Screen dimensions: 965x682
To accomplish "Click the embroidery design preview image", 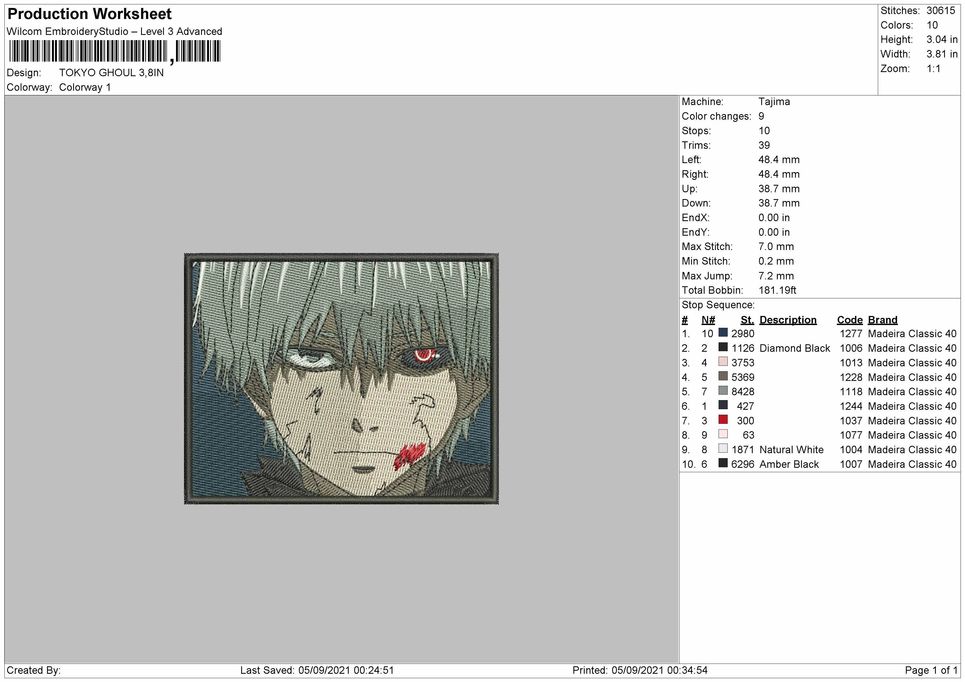I will [x=341, y=379].
